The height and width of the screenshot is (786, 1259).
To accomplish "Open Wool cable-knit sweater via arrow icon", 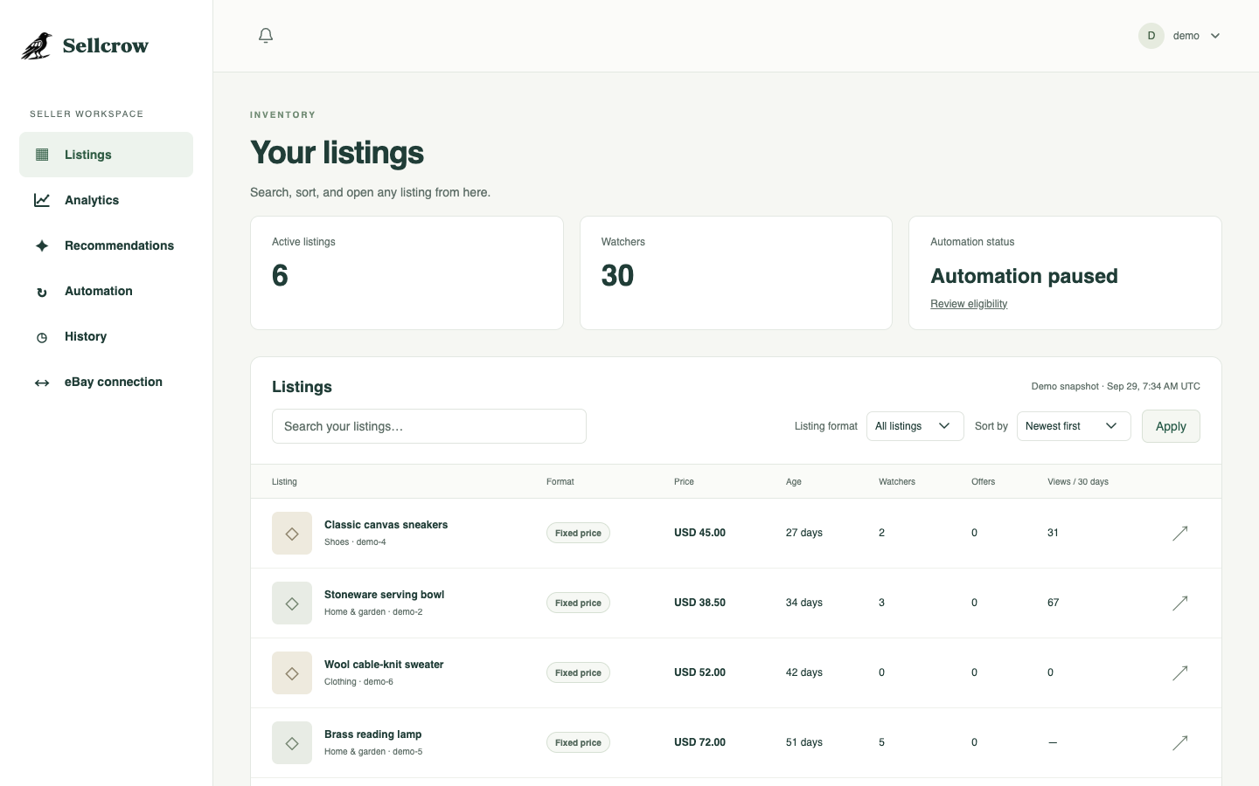I will point(1179,672).
